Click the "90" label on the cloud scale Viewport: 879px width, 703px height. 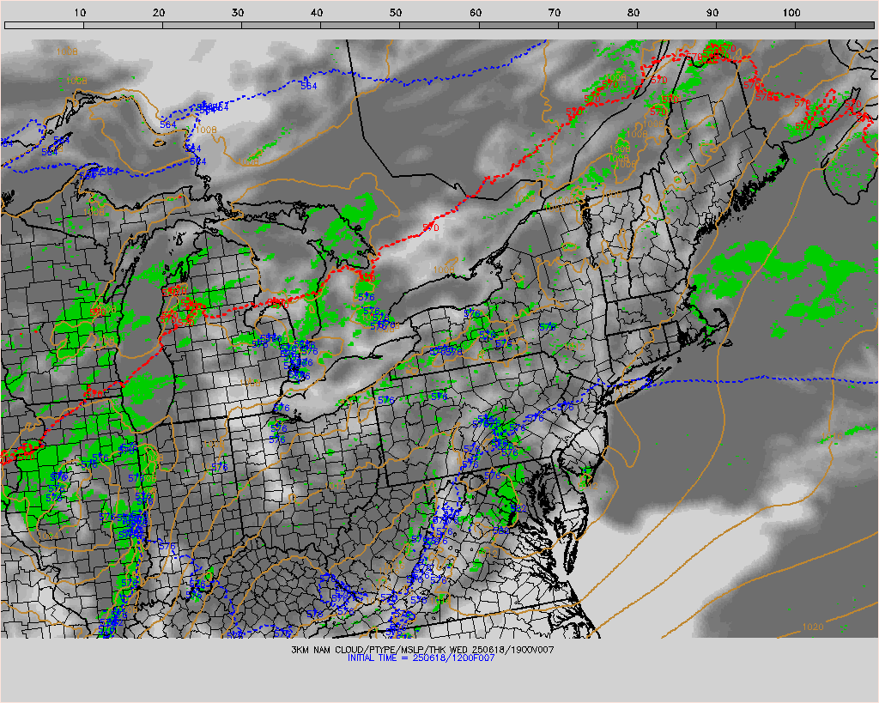tap(712, 12)
